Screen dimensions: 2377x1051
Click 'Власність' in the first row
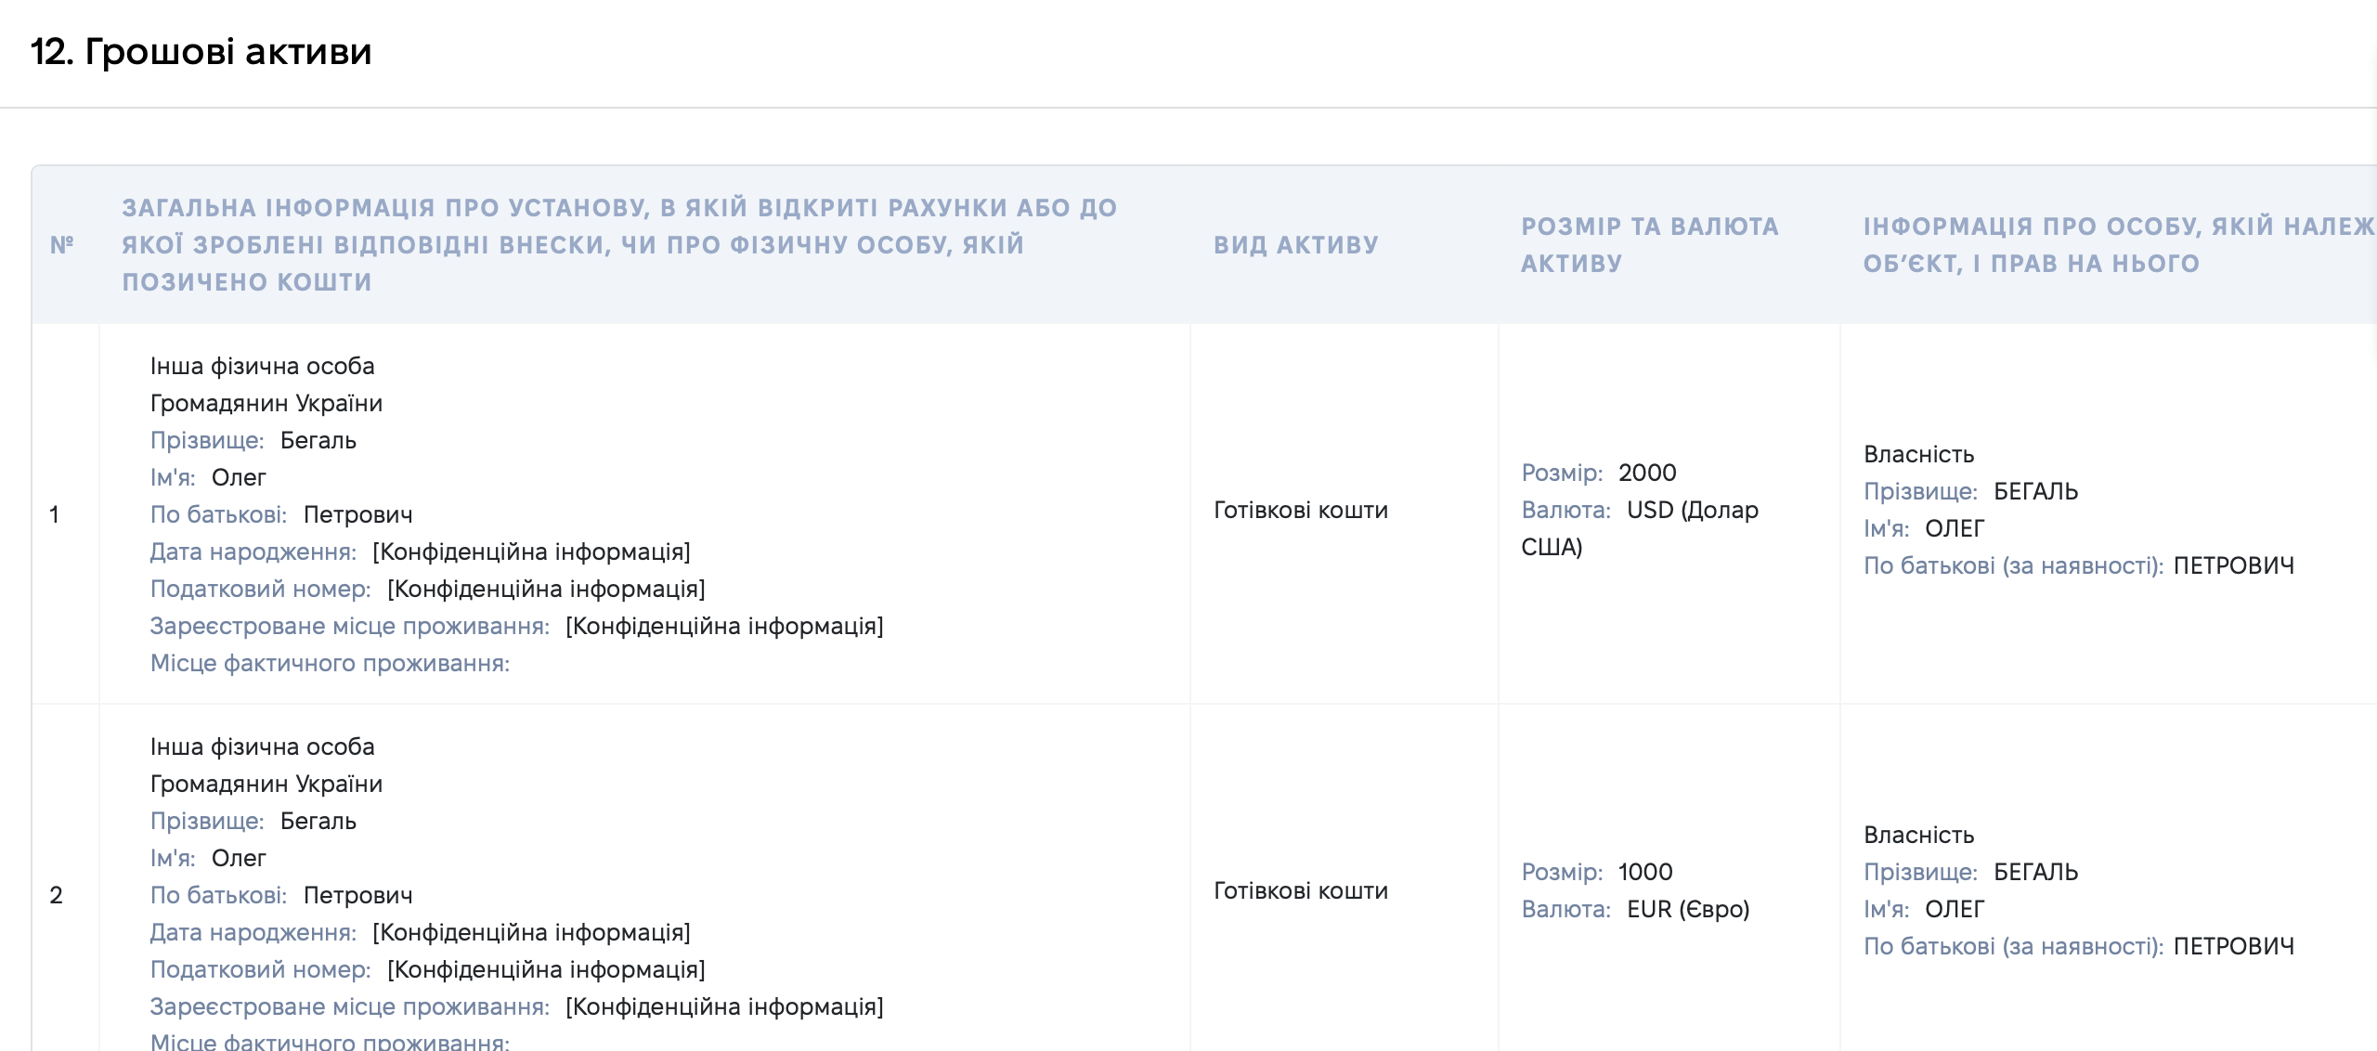(x=1919, y=454)
